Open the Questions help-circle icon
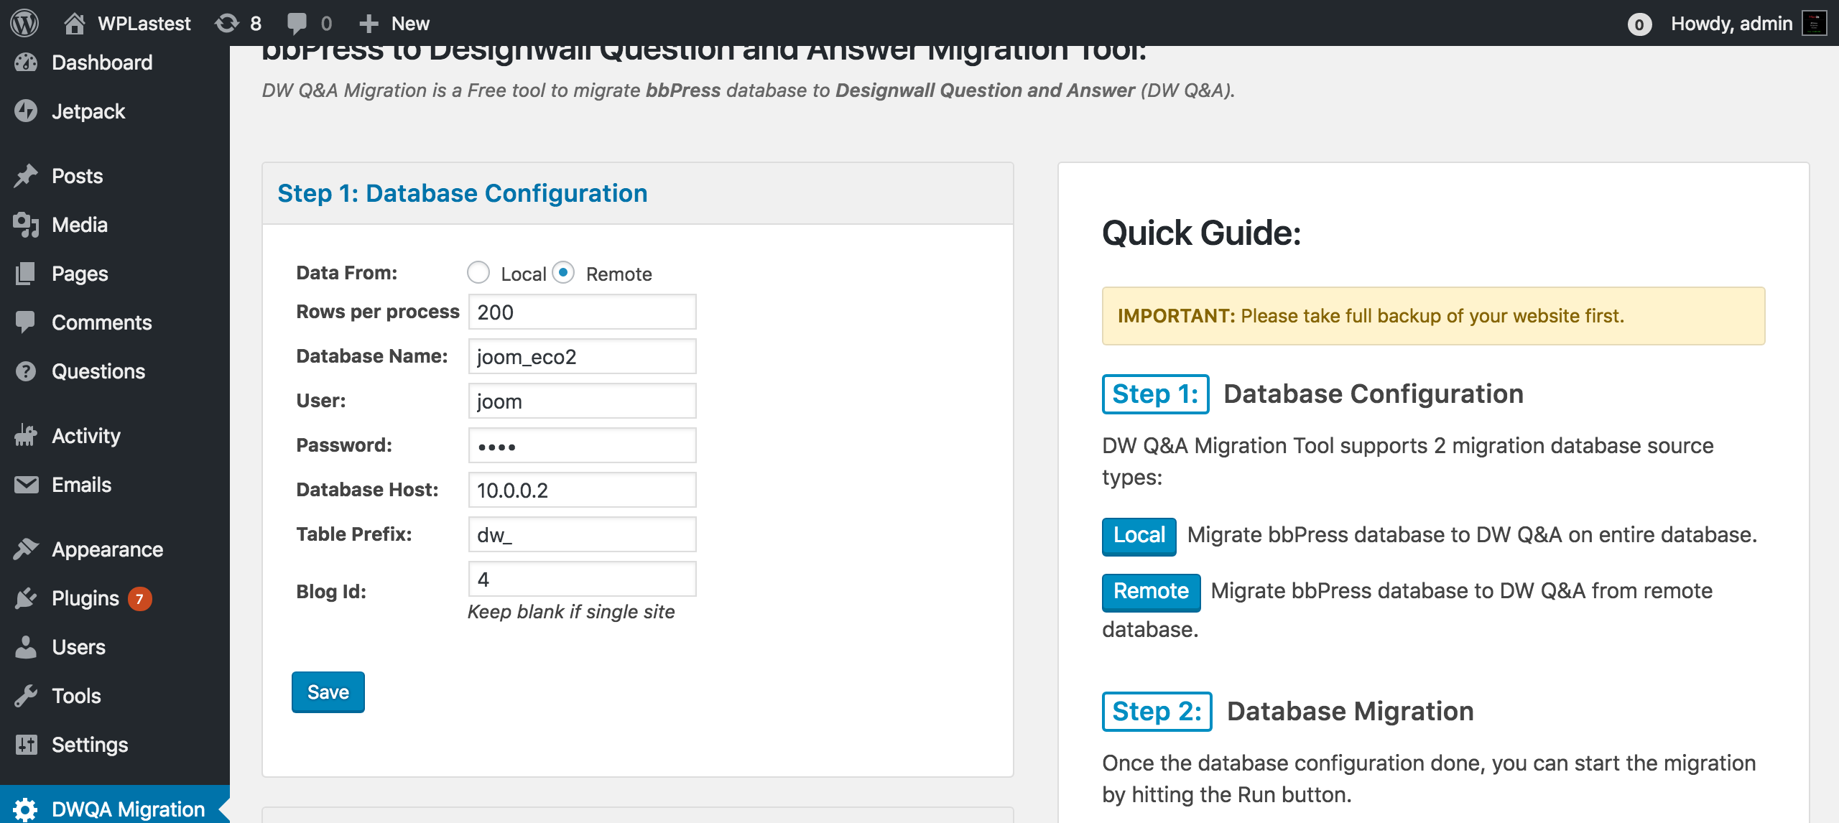 tap(26, 371)
